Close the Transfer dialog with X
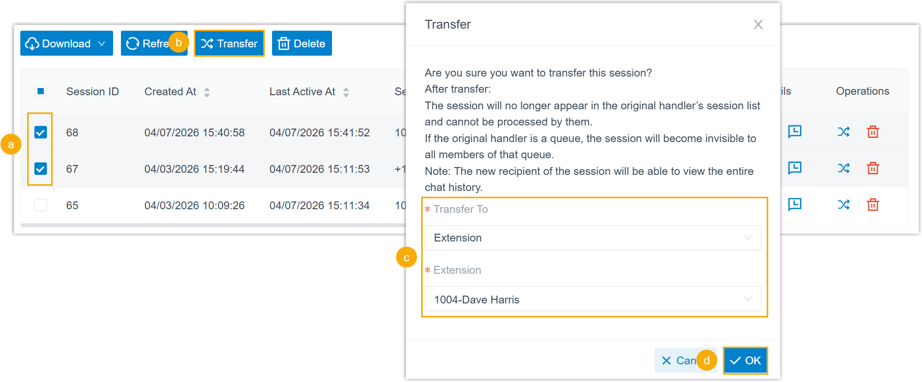 pyautogui.click(x=758, y=24)
